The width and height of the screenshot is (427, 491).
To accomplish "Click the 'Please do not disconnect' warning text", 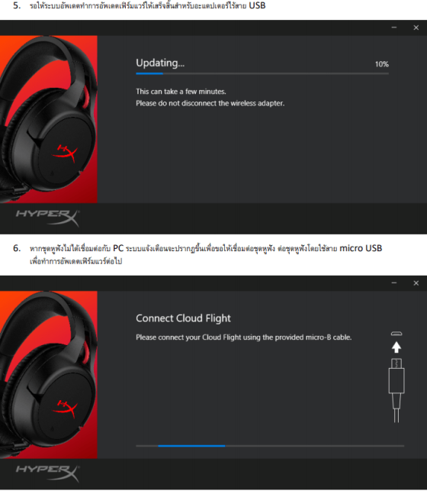I will click(x=210, y=103).
